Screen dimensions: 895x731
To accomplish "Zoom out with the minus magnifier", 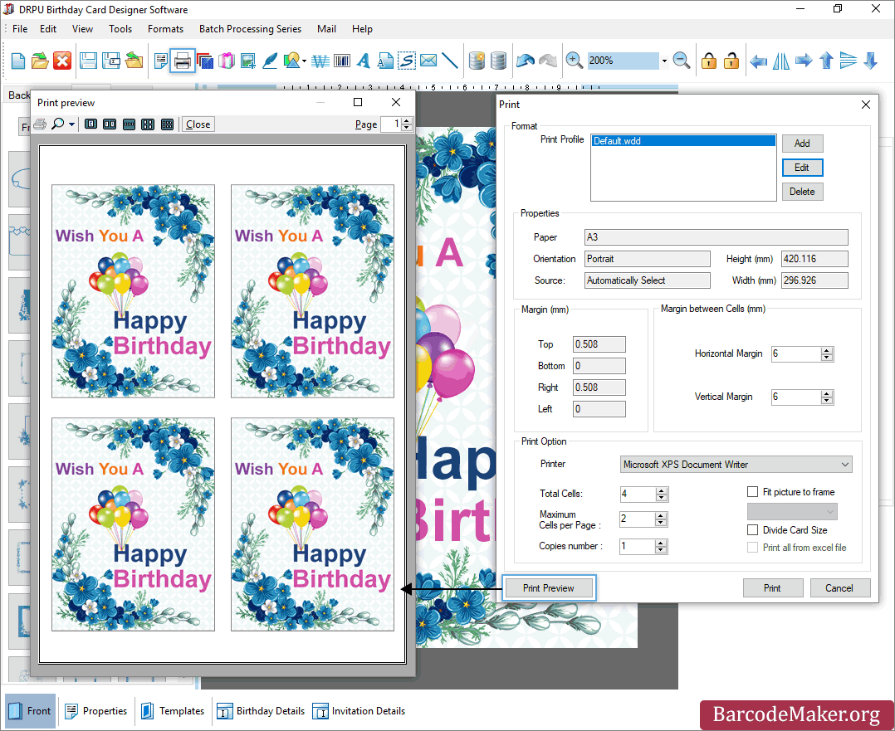I will pyautogui.click(x=682, y=60).
